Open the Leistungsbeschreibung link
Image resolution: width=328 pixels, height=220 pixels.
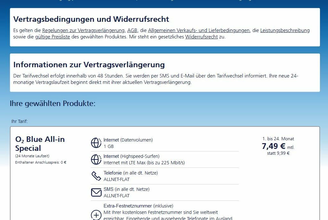(285, 30)
